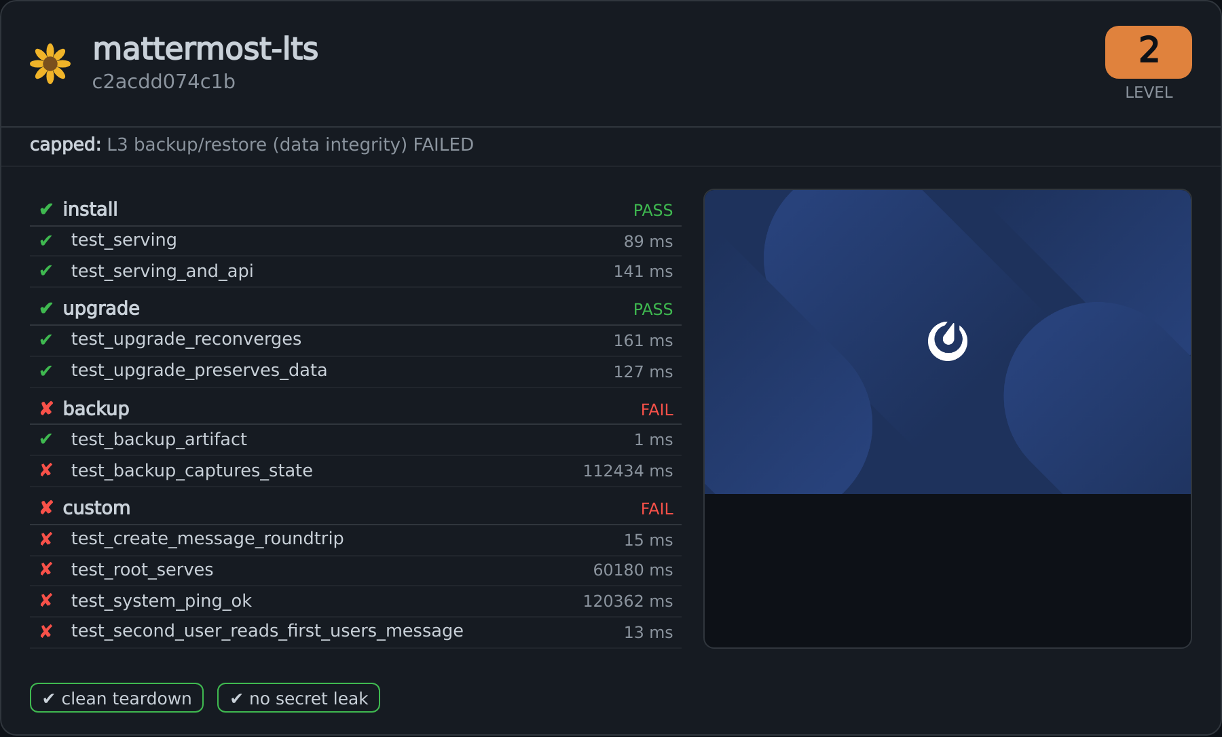Click the PASS status for upgrade
The image size is (1222, 737).
pos(653,309)
